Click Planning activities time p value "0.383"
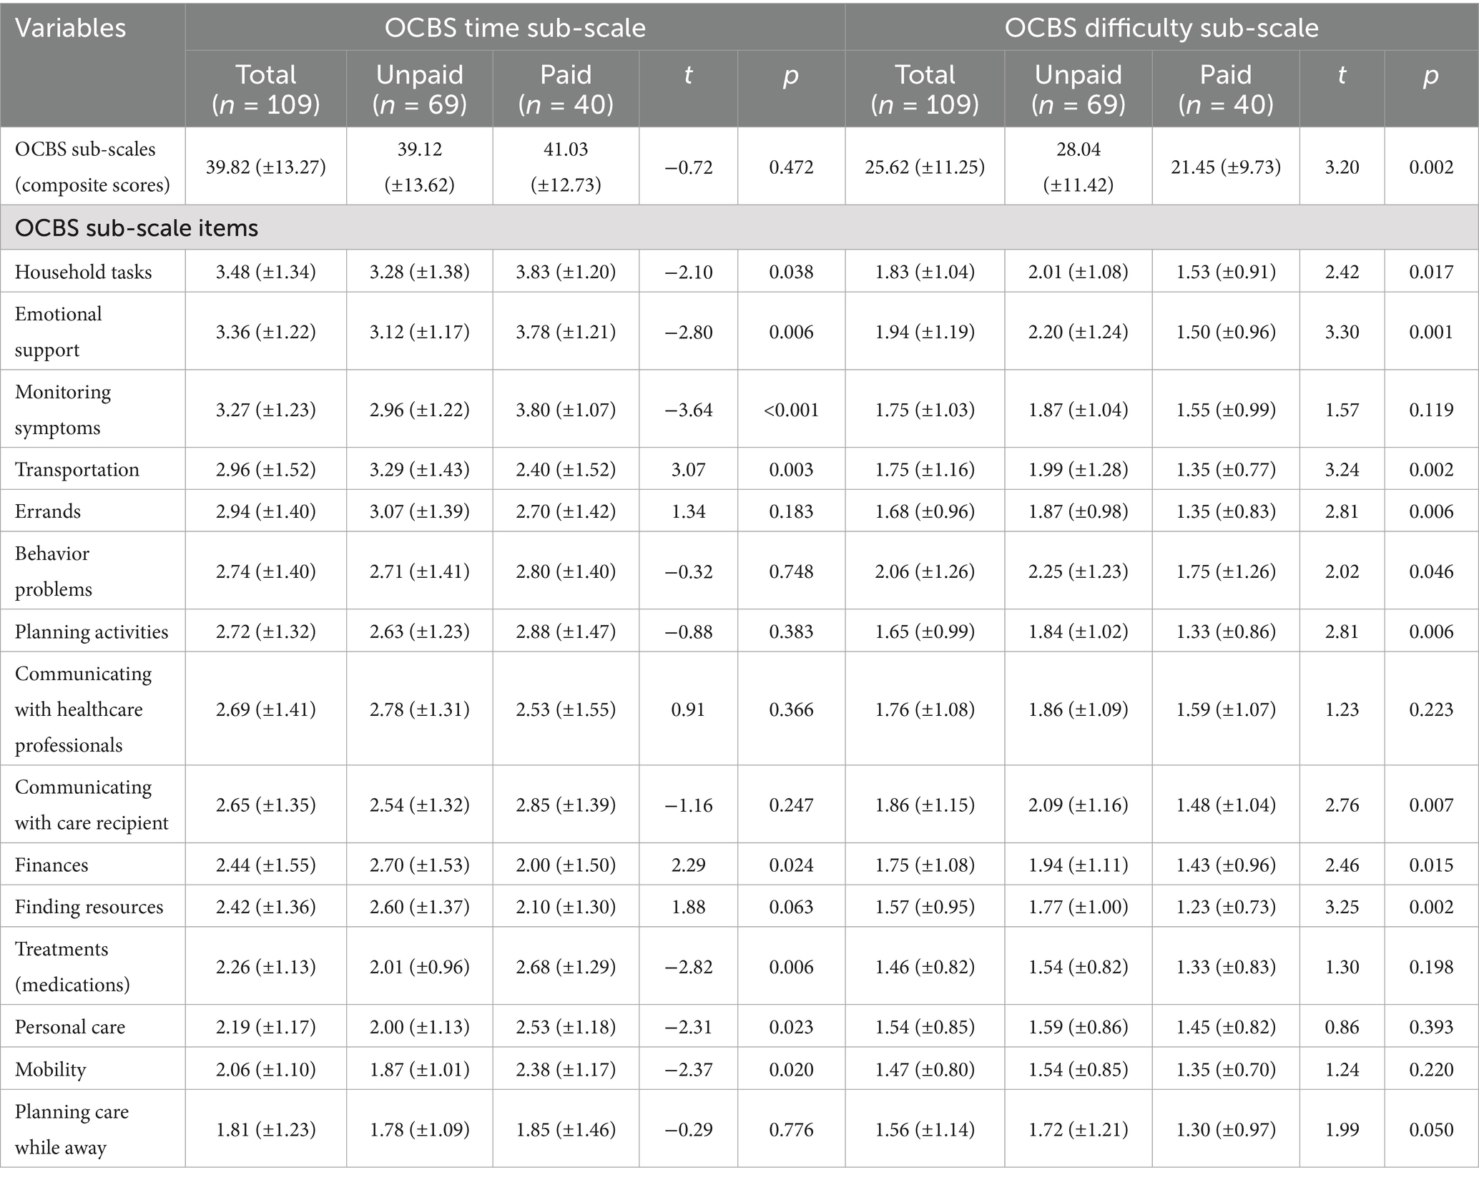 791,631
